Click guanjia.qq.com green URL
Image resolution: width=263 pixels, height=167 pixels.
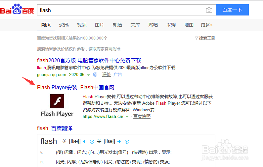click(x=52, y=75)
